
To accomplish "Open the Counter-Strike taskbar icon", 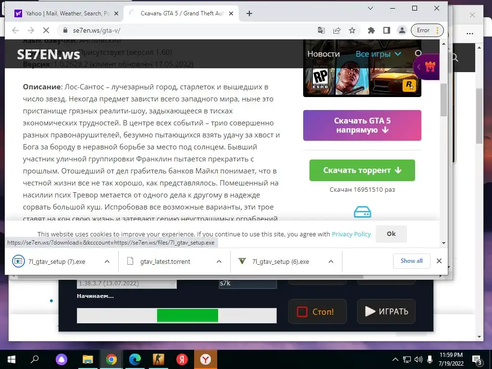I will (158, 359).
